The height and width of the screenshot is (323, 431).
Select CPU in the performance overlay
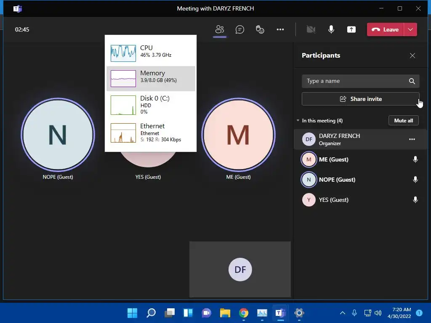coord(151,53)
